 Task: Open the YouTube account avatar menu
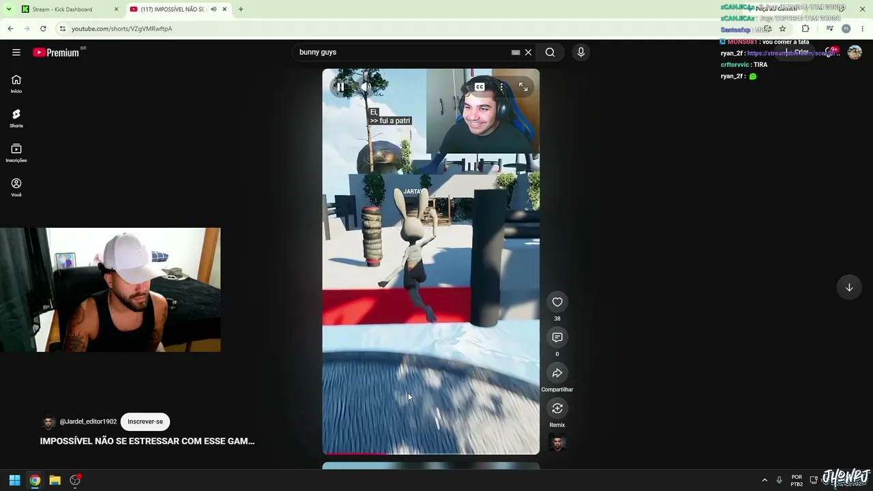click(855, 53)
